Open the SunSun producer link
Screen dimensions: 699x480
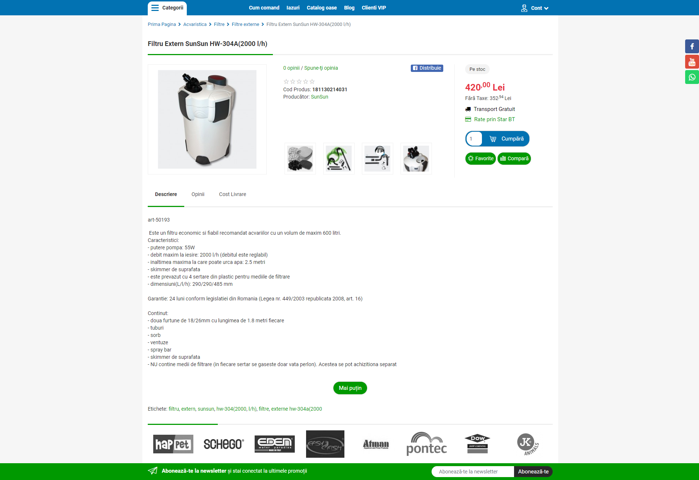tap(320, 97)
